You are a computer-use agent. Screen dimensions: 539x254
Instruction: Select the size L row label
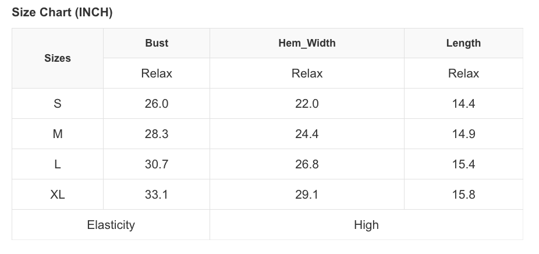coord(58,164)
